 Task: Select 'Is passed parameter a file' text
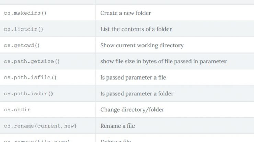133,78
